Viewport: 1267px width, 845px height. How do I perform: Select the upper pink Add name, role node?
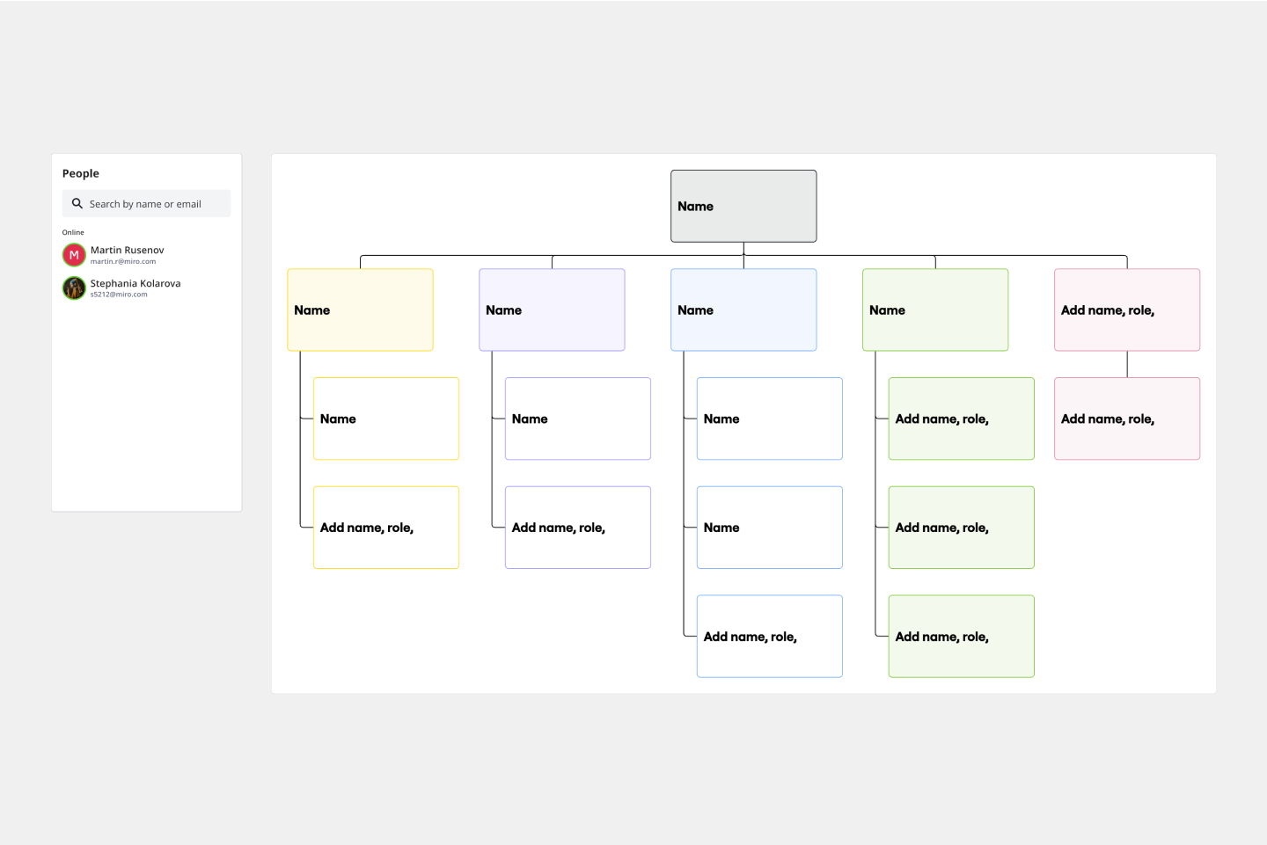click(x=1127, y=310)
